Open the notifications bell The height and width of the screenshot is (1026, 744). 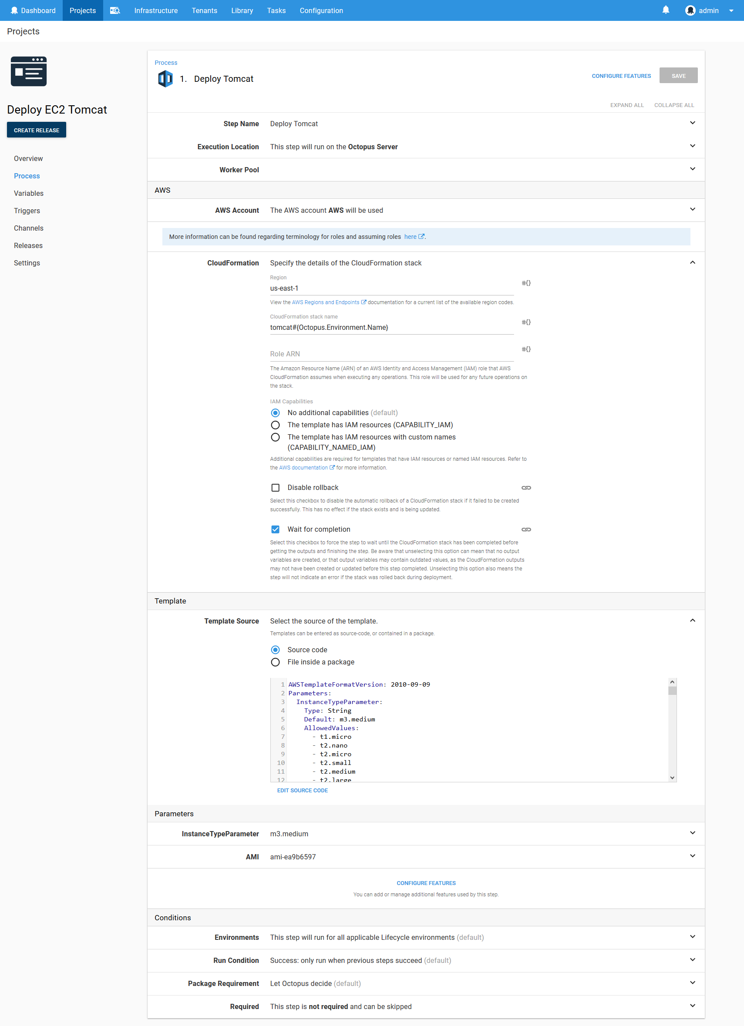pos(665,10)
